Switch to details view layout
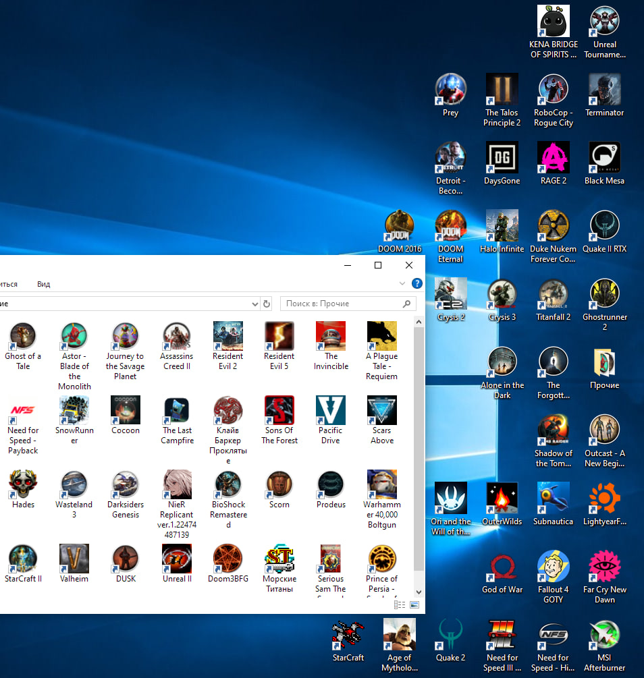 (x=400, y=605)
